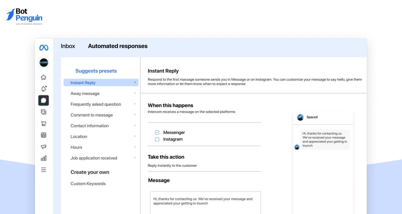Switch to the Inbox tab
The width and height of the screenshot is (402, 214).
68,46
